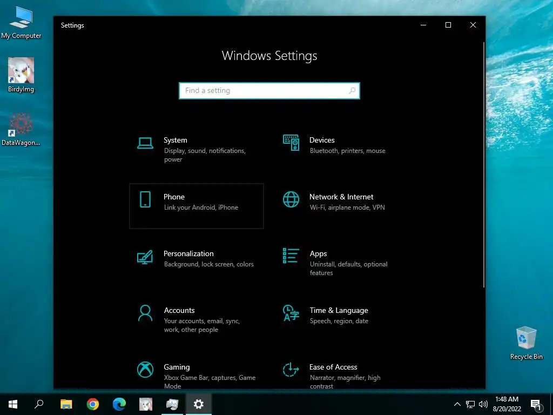Viewport: 553px width, 415px height.
Task: Click 'Narrator, magnifier, high contrast' description
Action: click(x=345, y=382)
